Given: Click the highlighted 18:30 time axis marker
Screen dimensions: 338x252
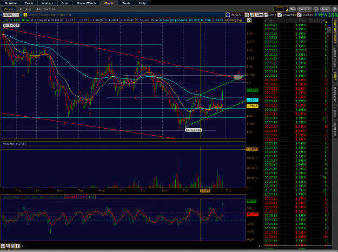Looking at the screenshot, I should (205, 190).
